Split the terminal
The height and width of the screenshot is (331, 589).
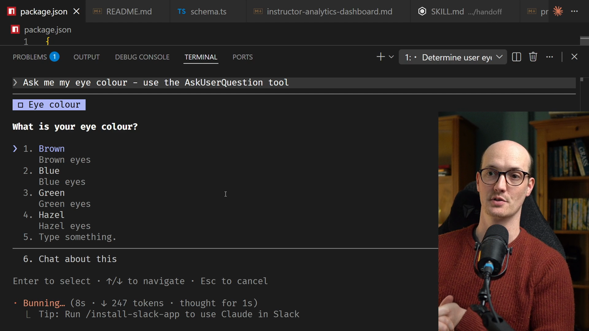[x=516, y=57]
